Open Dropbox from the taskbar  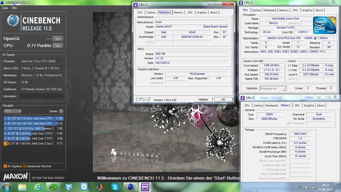coord(68,187)
